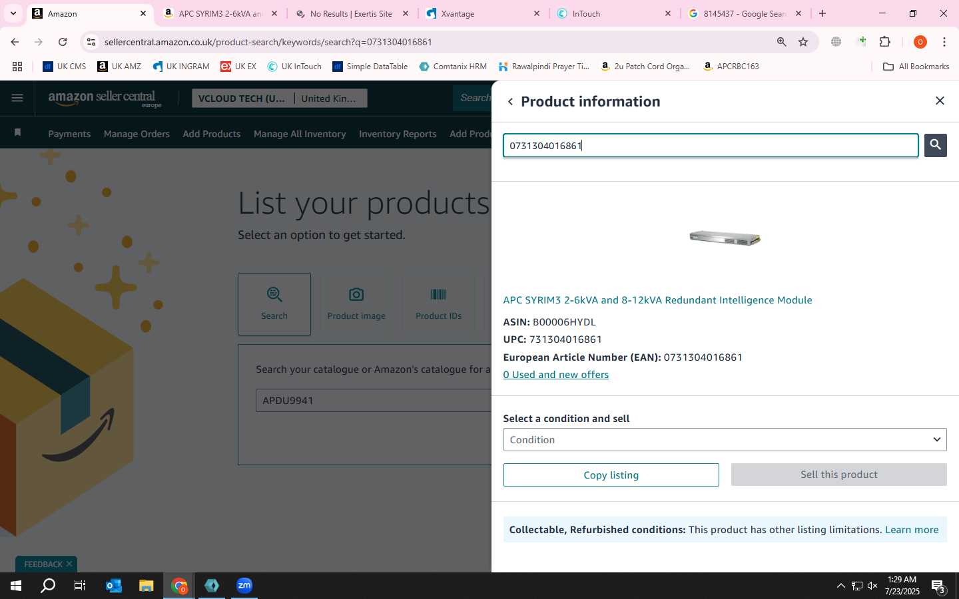The height and width of the screenshot is (599, 959).
Task: Open the All Bookmarks folder
Action: point(916,67)
